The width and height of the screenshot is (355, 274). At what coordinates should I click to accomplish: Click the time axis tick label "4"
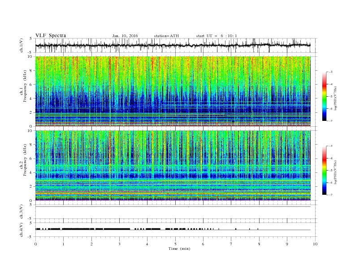coord(147,244)
